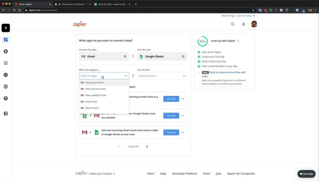Screen dimensions: 319x181
Task: Open the user profile avatar
Action: tap(254, 24)
